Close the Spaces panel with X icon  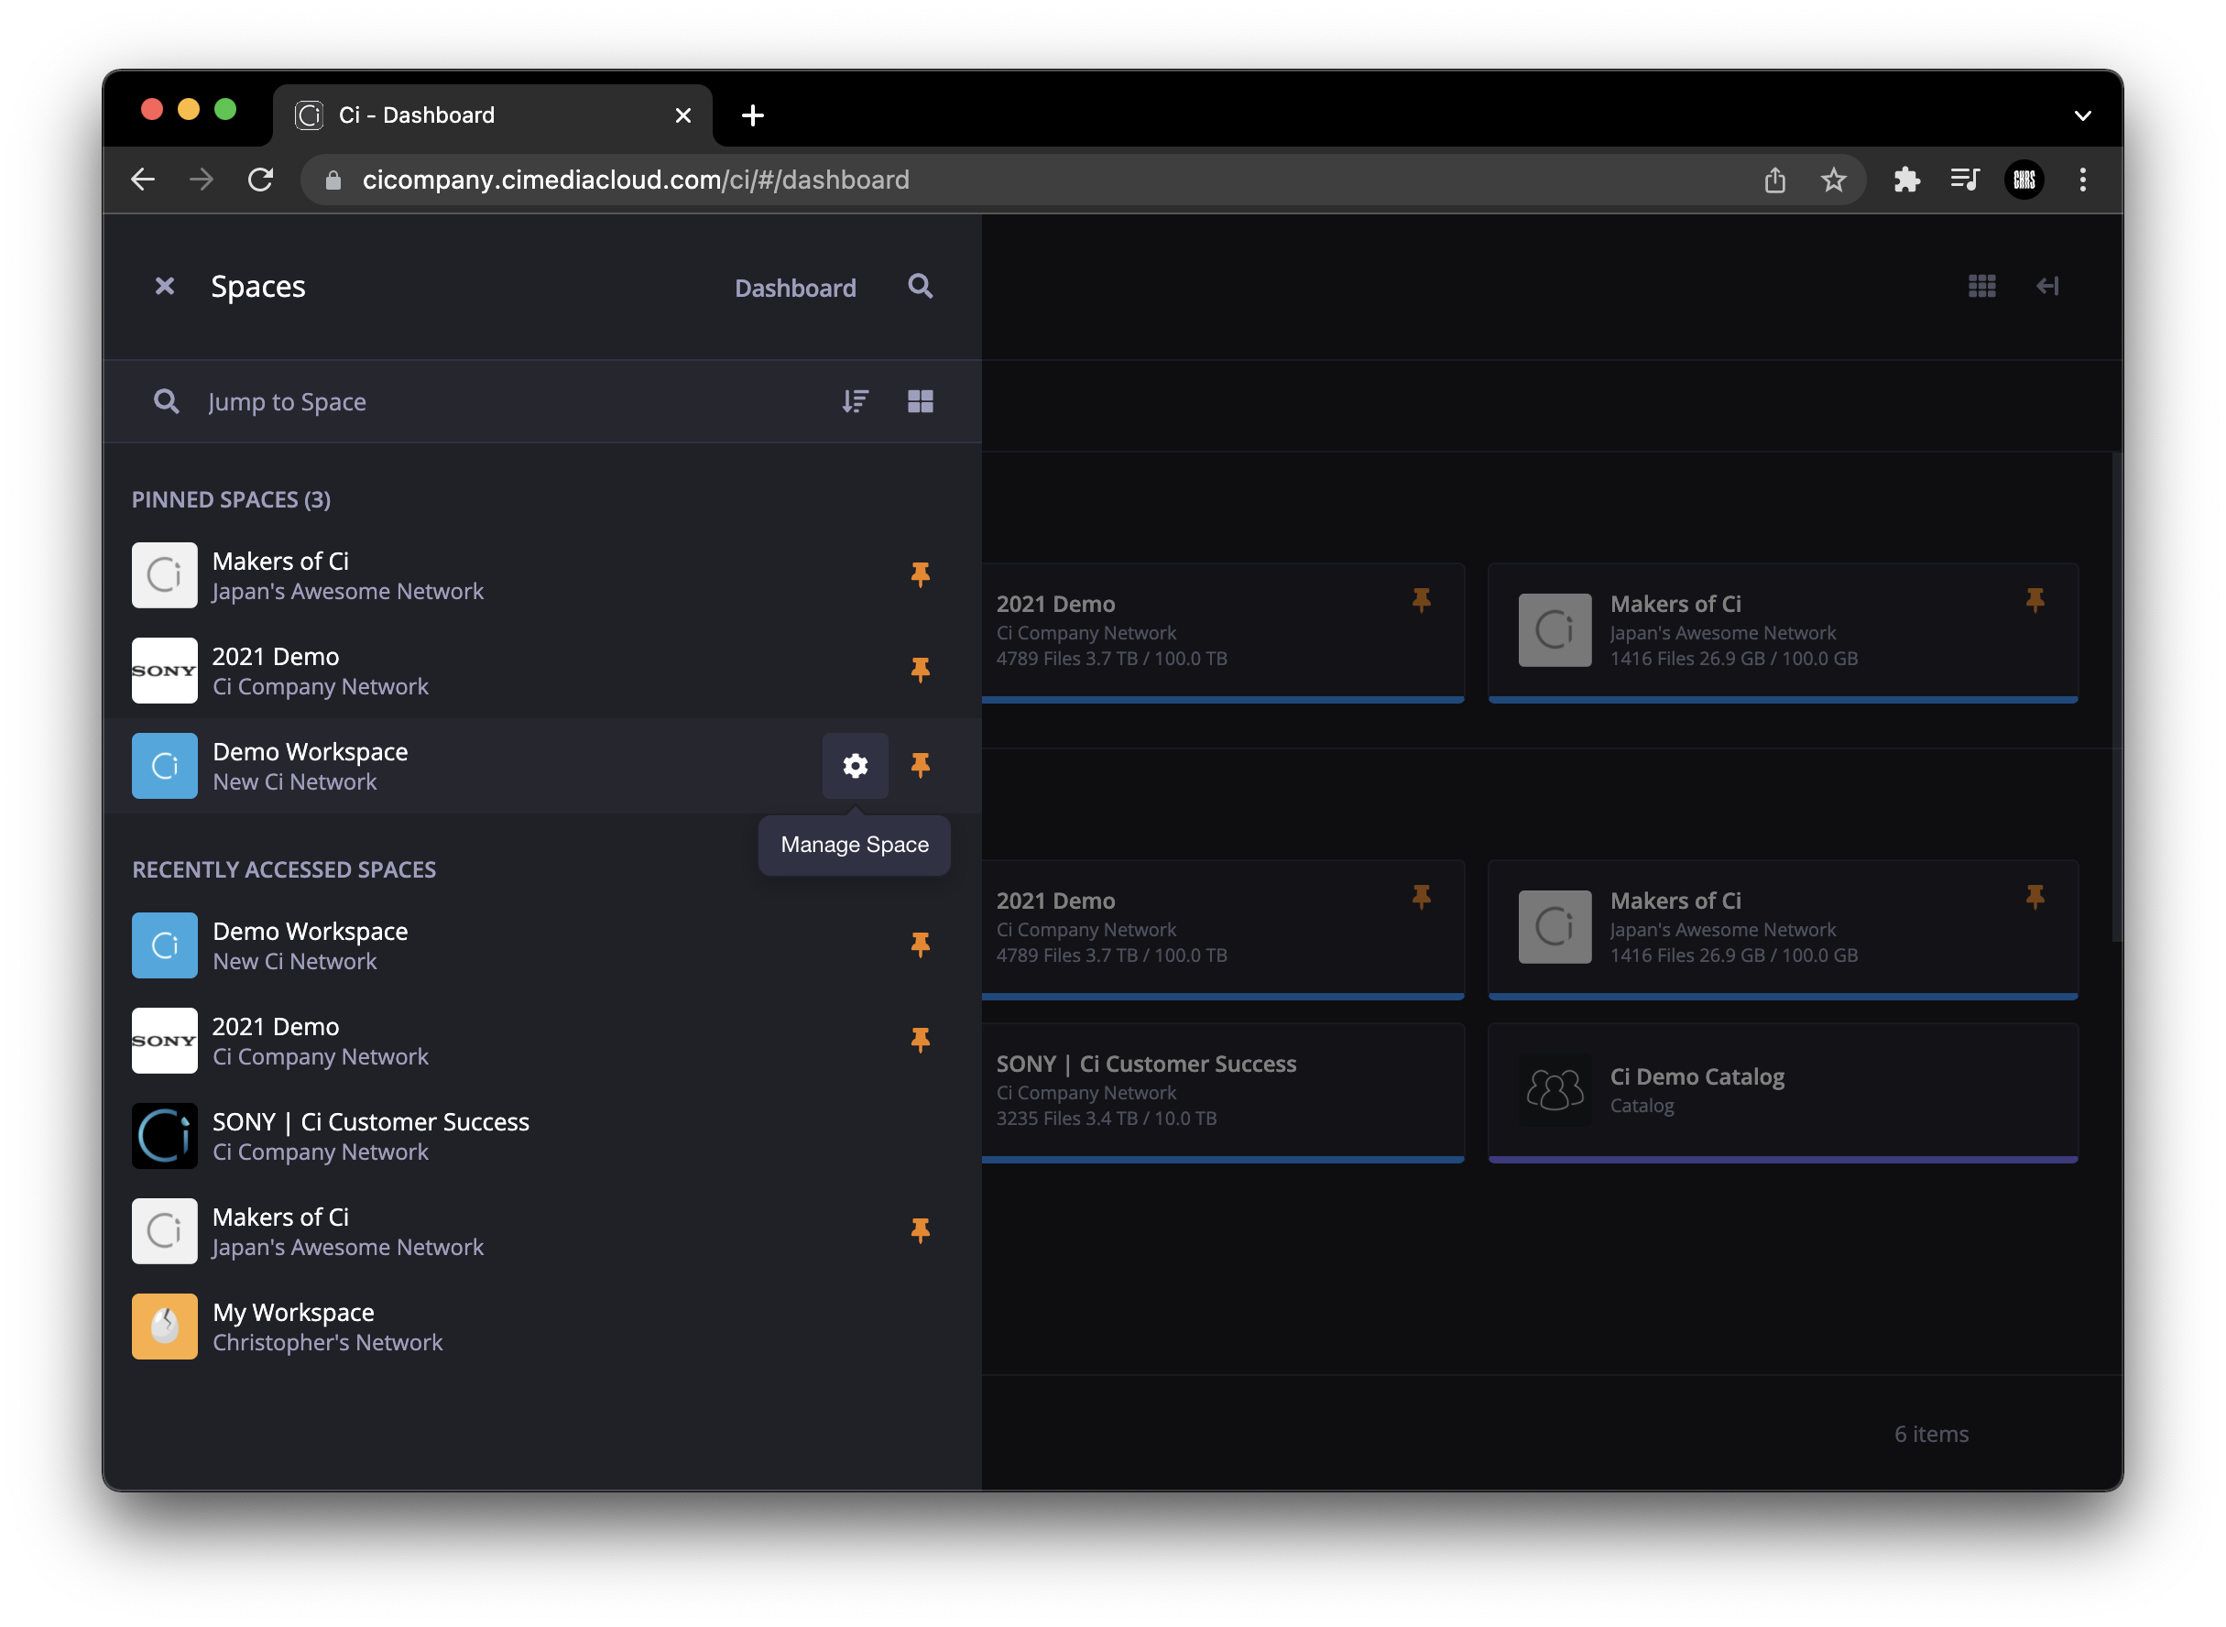tap(164, 287)
